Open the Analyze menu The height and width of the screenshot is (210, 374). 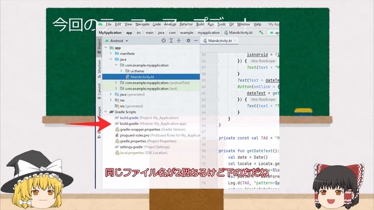170,24
